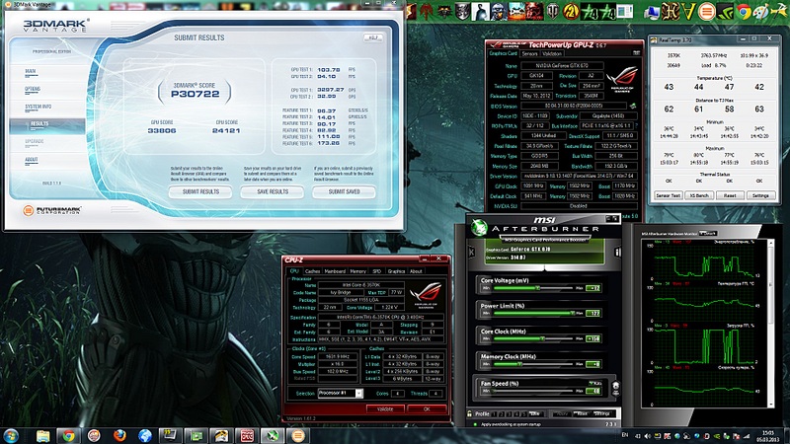This screenshot has height=444, width=790.
Task: Click the Afterburner 'K' Kombustor side icon
Action: click(x=472, y=252)
